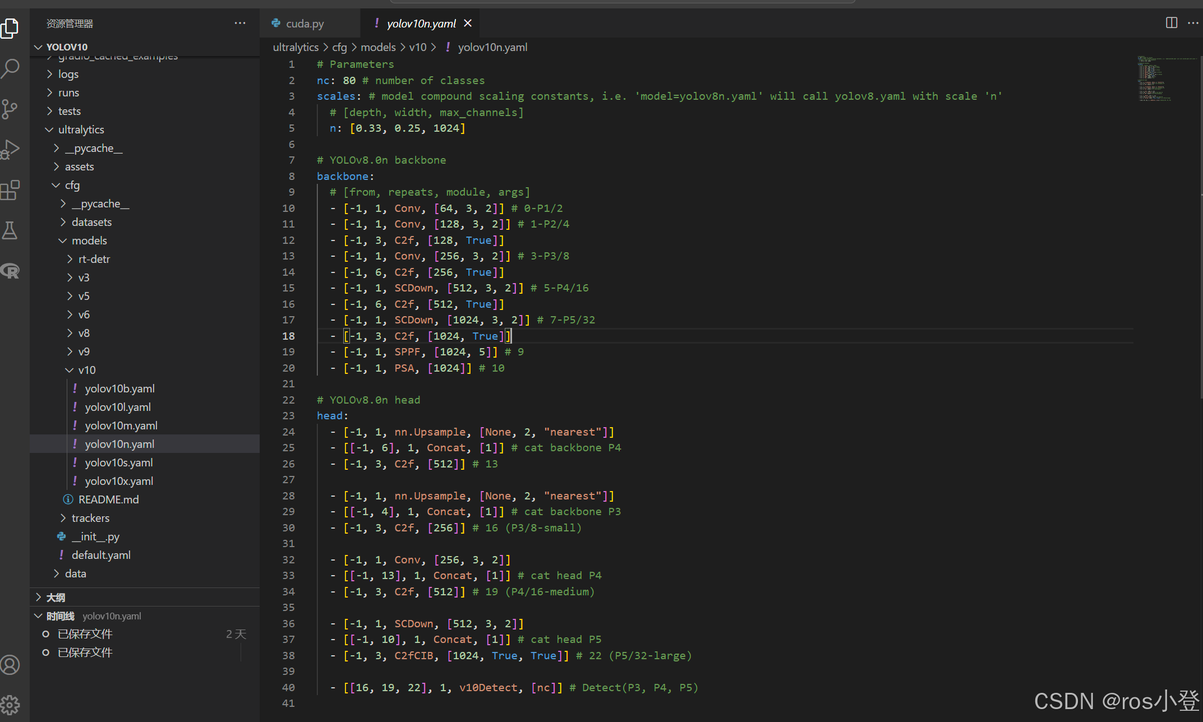Expand the logs folder
Screen dimensions: 1203x722
pos(145,74)
